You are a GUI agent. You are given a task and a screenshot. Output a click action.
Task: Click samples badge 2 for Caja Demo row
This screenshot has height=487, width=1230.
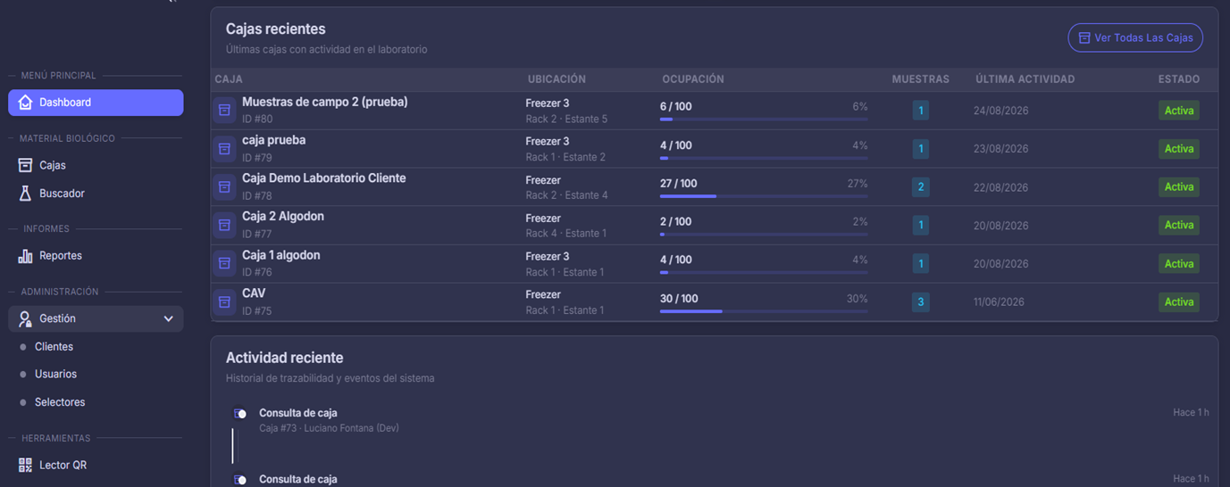tap(921, 187)
